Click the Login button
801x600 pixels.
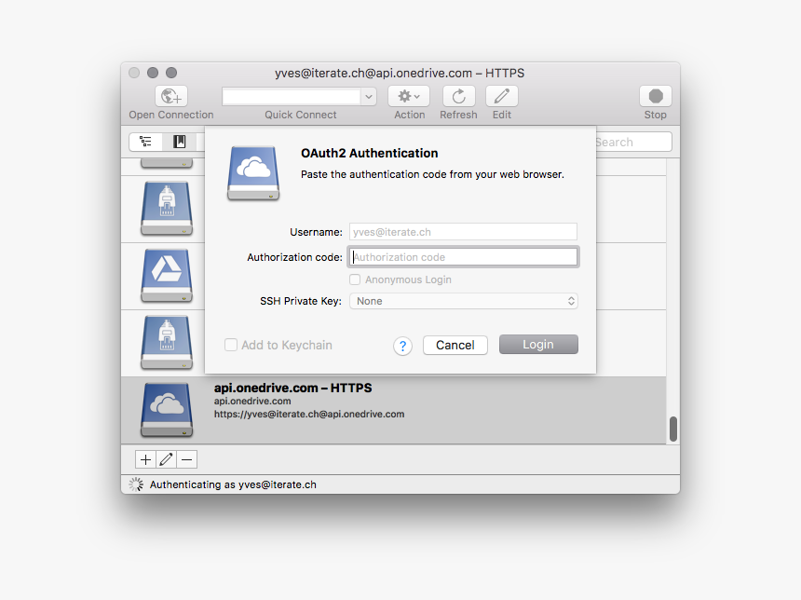click(538, 345)
